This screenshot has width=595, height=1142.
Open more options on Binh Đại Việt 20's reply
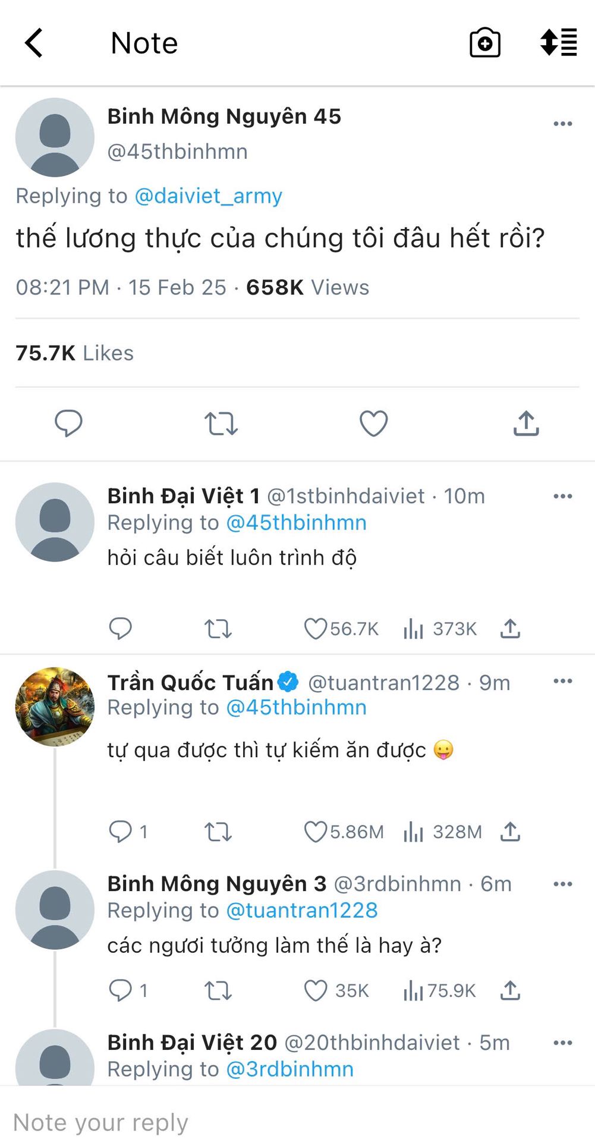[x=562, y=1043]
